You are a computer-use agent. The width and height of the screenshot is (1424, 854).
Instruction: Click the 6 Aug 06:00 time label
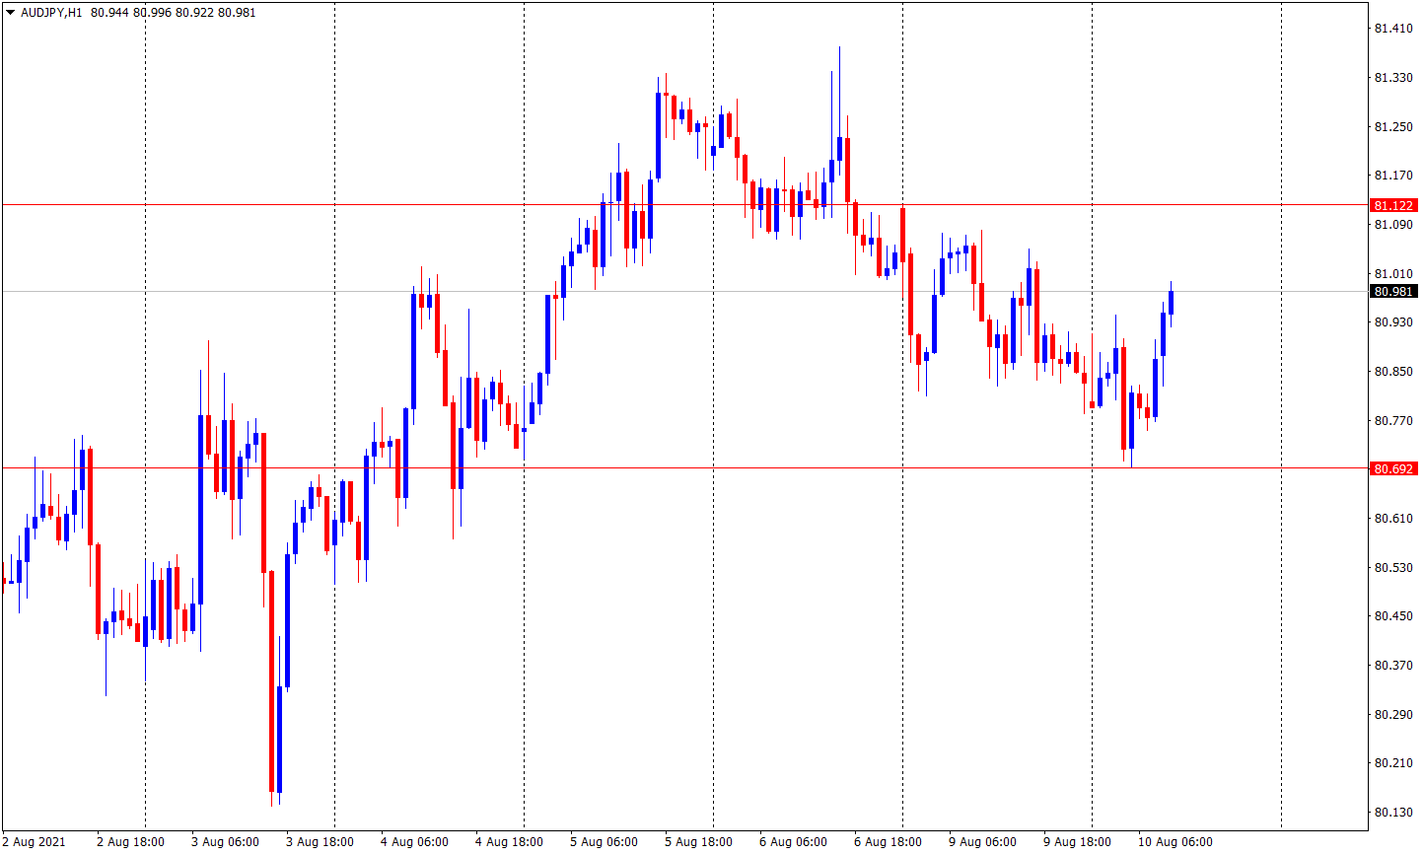pos(793,842)
